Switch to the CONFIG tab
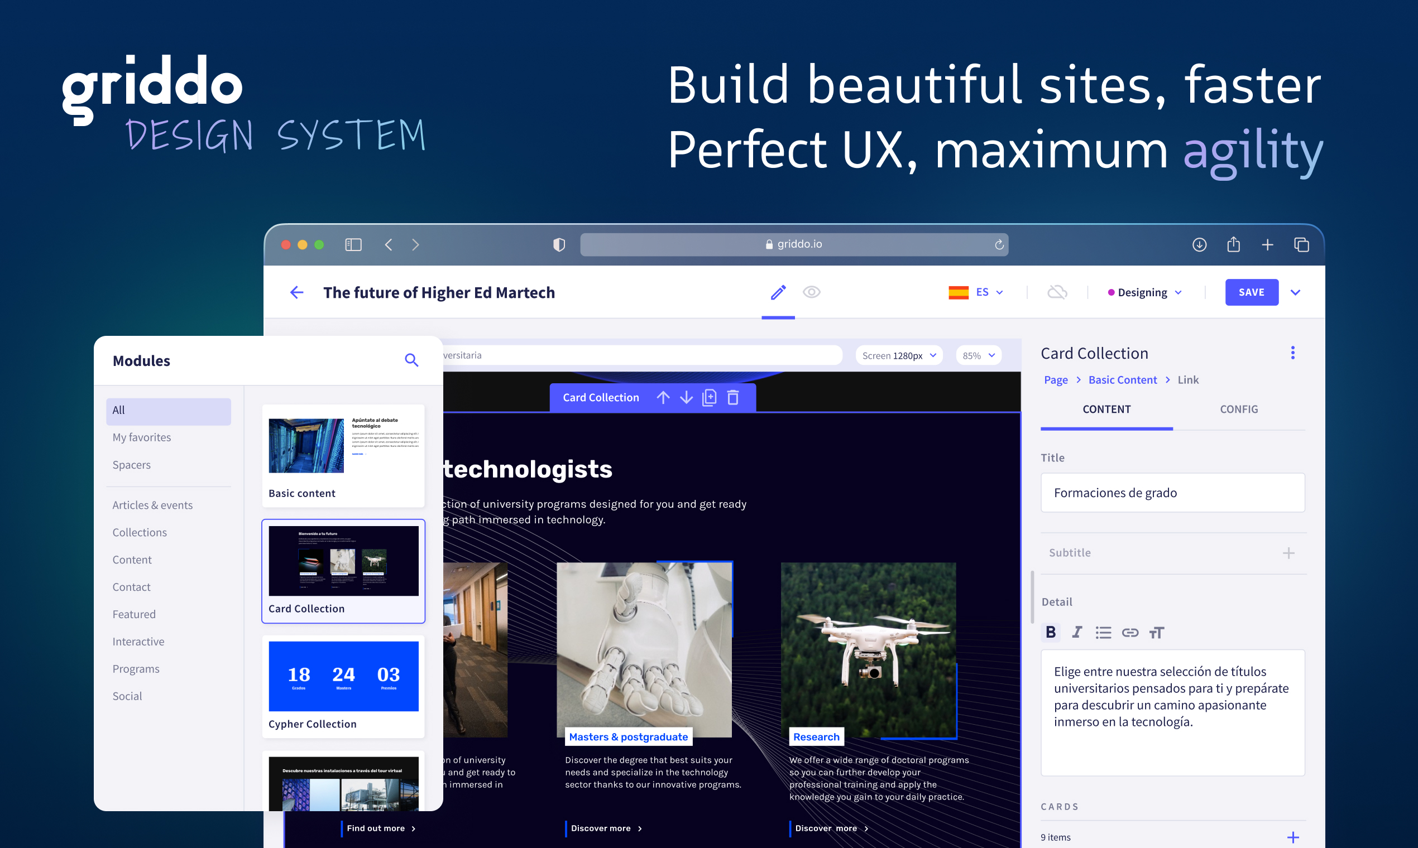Screen dimensions: 1418x848 click(x=1238, y=409)
